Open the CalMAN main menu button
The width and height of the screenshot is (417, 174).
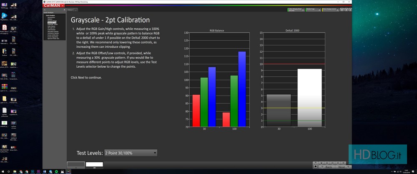(x=54, y=5)
